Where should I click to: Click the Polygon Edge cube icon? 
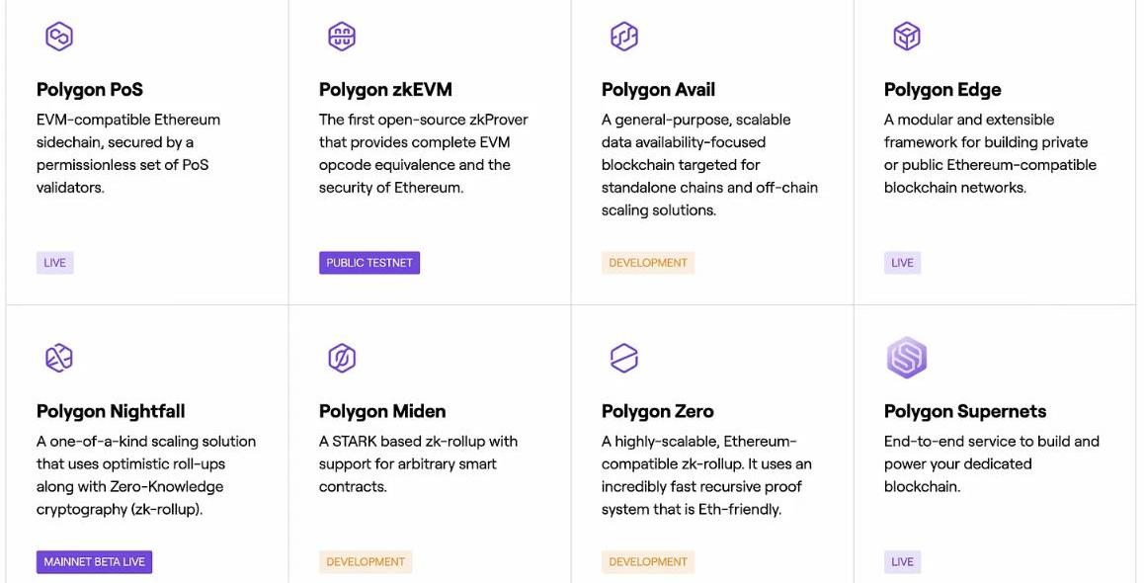(907, 37)
